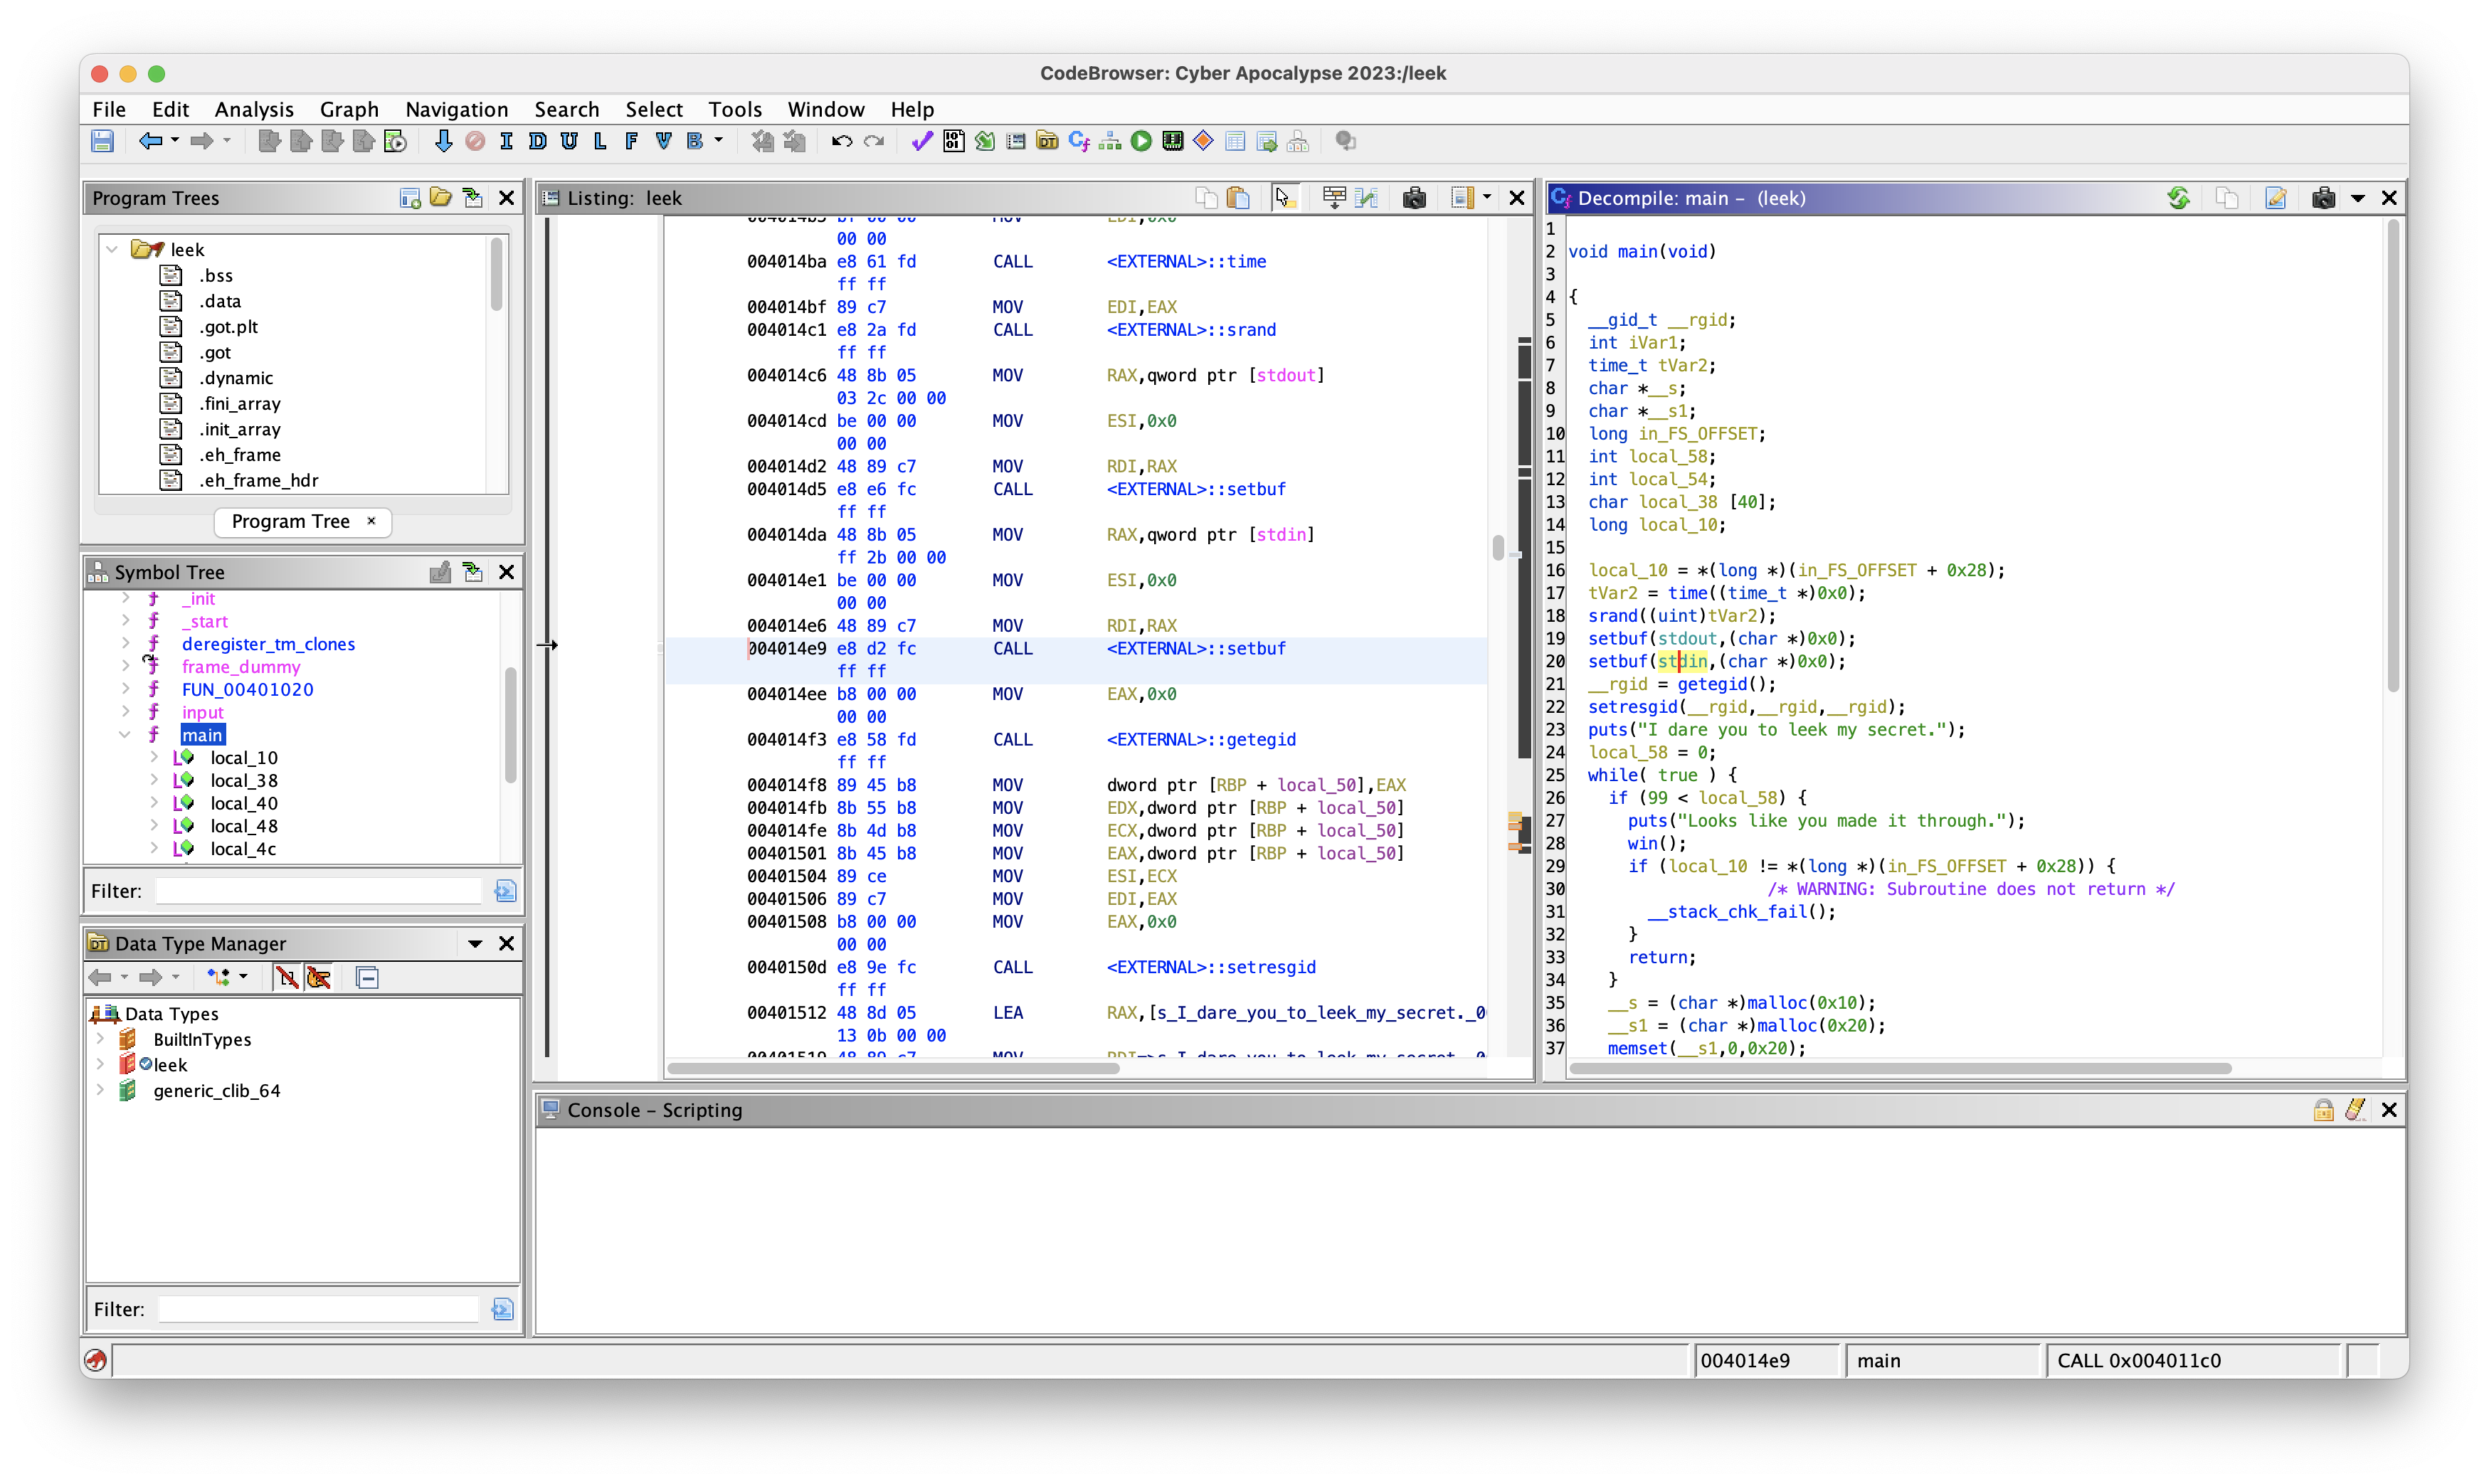Toggle the Listing mouse hover mode button
This screenshot has width=2489, height=1484.
1284,198
